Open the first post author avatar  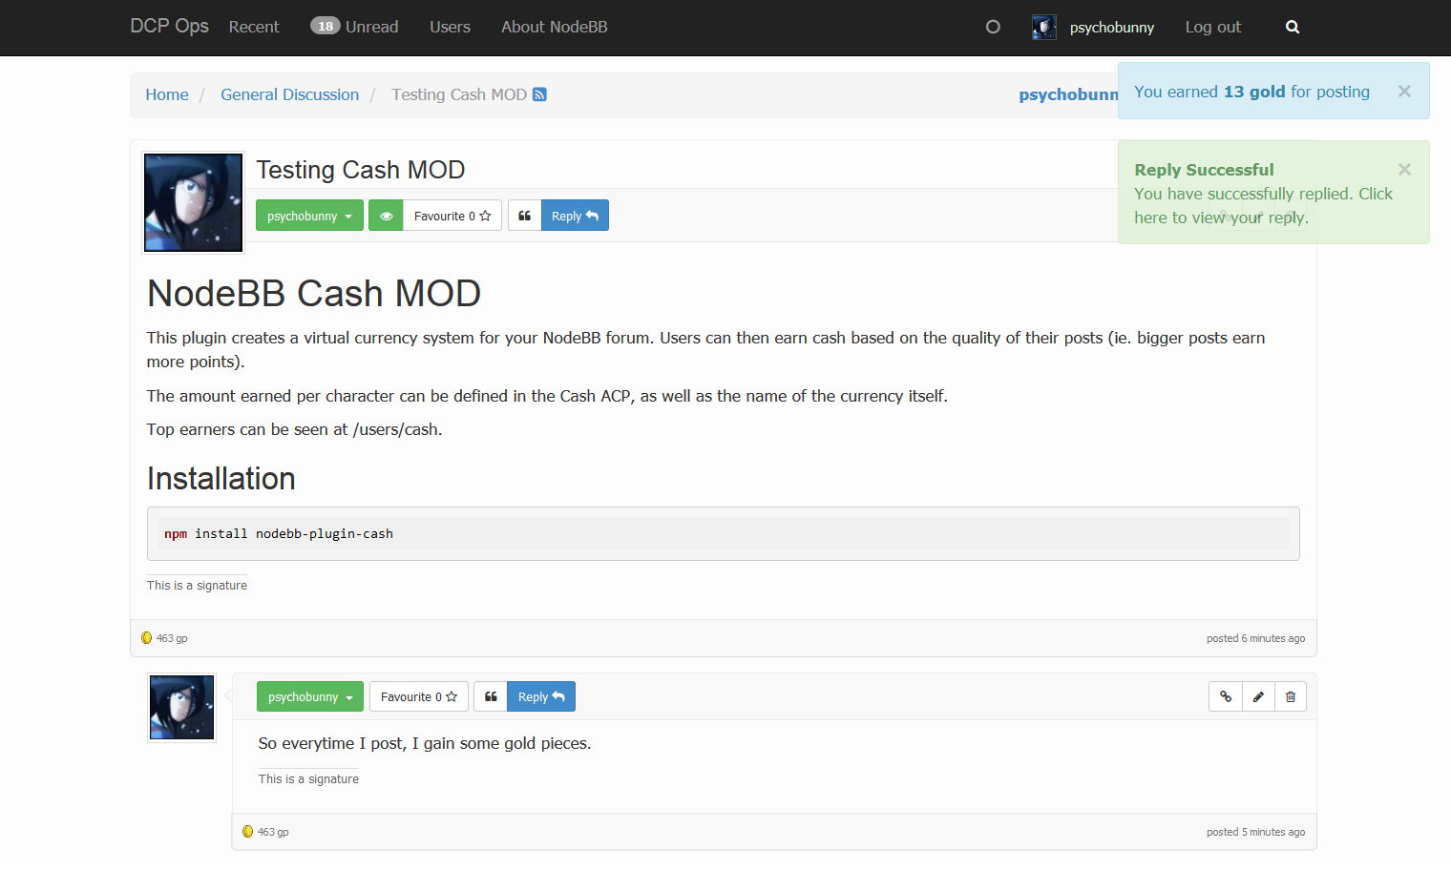pos(193,202)
